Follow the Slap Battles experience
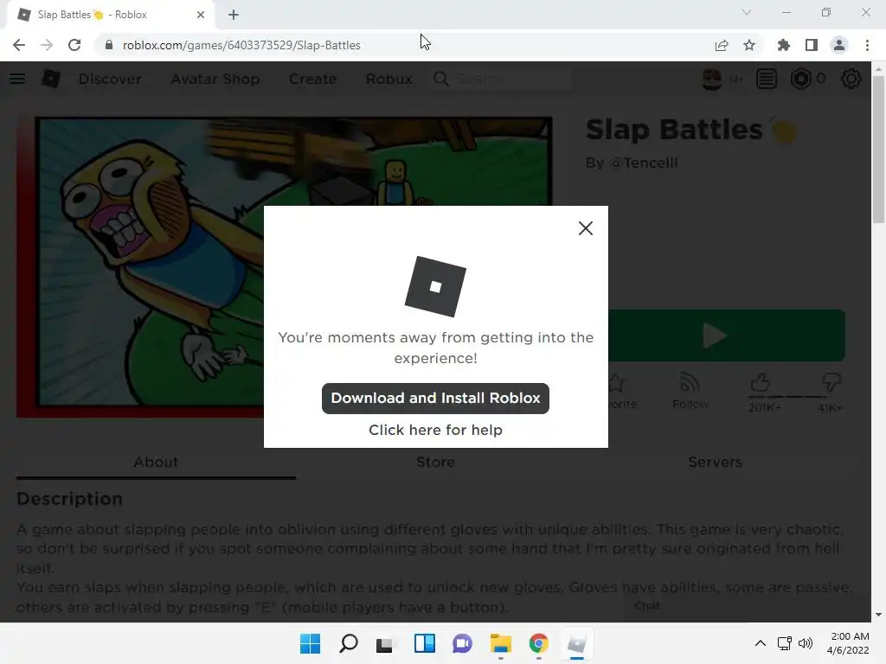This screenshot has height=664, width=886. [x=690, y=391]
